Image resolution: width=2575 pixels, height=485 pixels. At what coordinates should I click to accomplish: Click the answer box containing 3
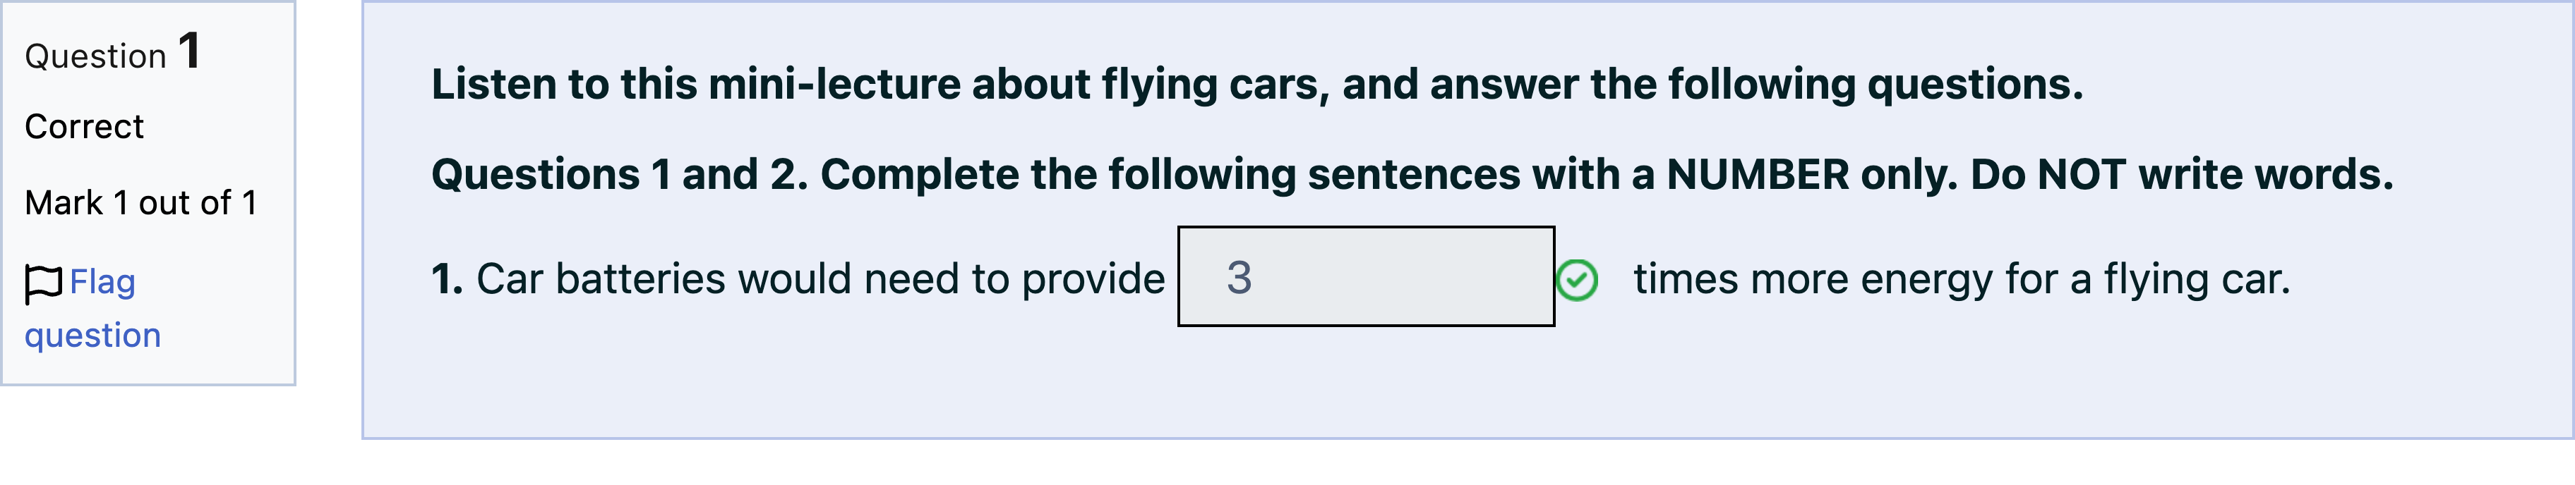(1365, 276)
